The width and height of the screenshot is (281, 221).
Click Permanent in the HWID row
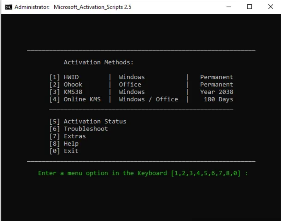coord(217,77)
